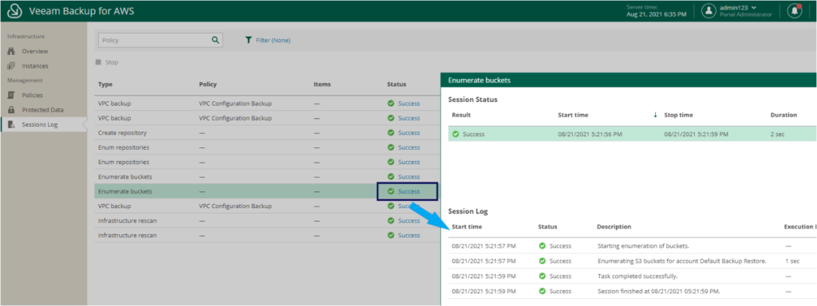The width and height of the screenshot is (817, 306).
Task: Open Success link of last Infrastructure rescan row
Action: [x=409, y=235]
